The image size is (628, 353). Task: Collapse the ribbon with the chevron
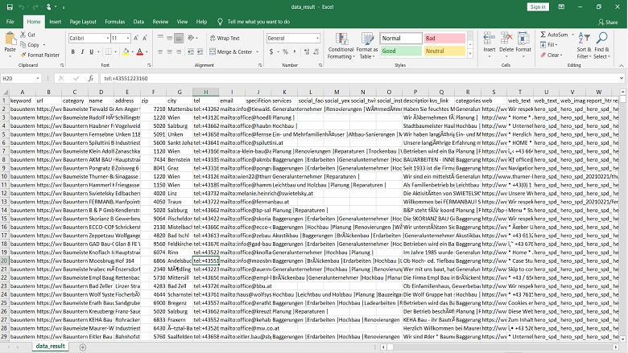(622, 65)
